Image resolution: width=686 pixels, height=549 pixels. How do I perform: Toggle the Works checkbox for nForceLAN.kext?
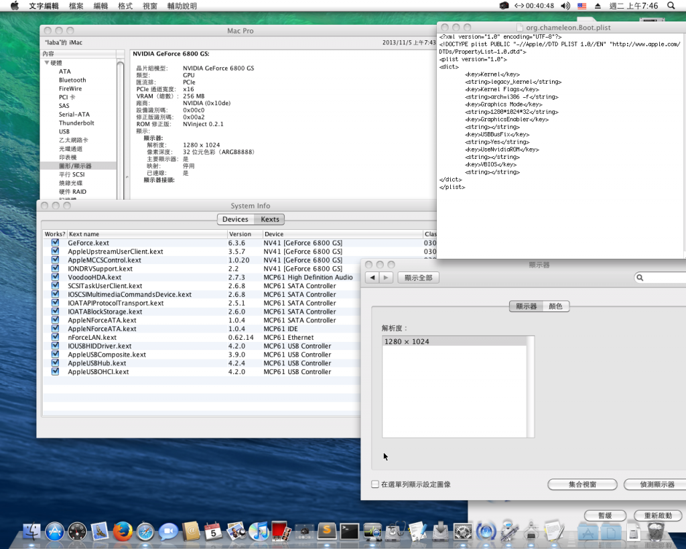[55, 337]
